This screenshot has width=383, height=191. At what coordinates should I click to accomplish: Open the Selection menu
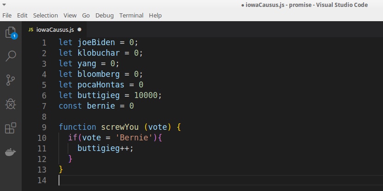point(46,15)
